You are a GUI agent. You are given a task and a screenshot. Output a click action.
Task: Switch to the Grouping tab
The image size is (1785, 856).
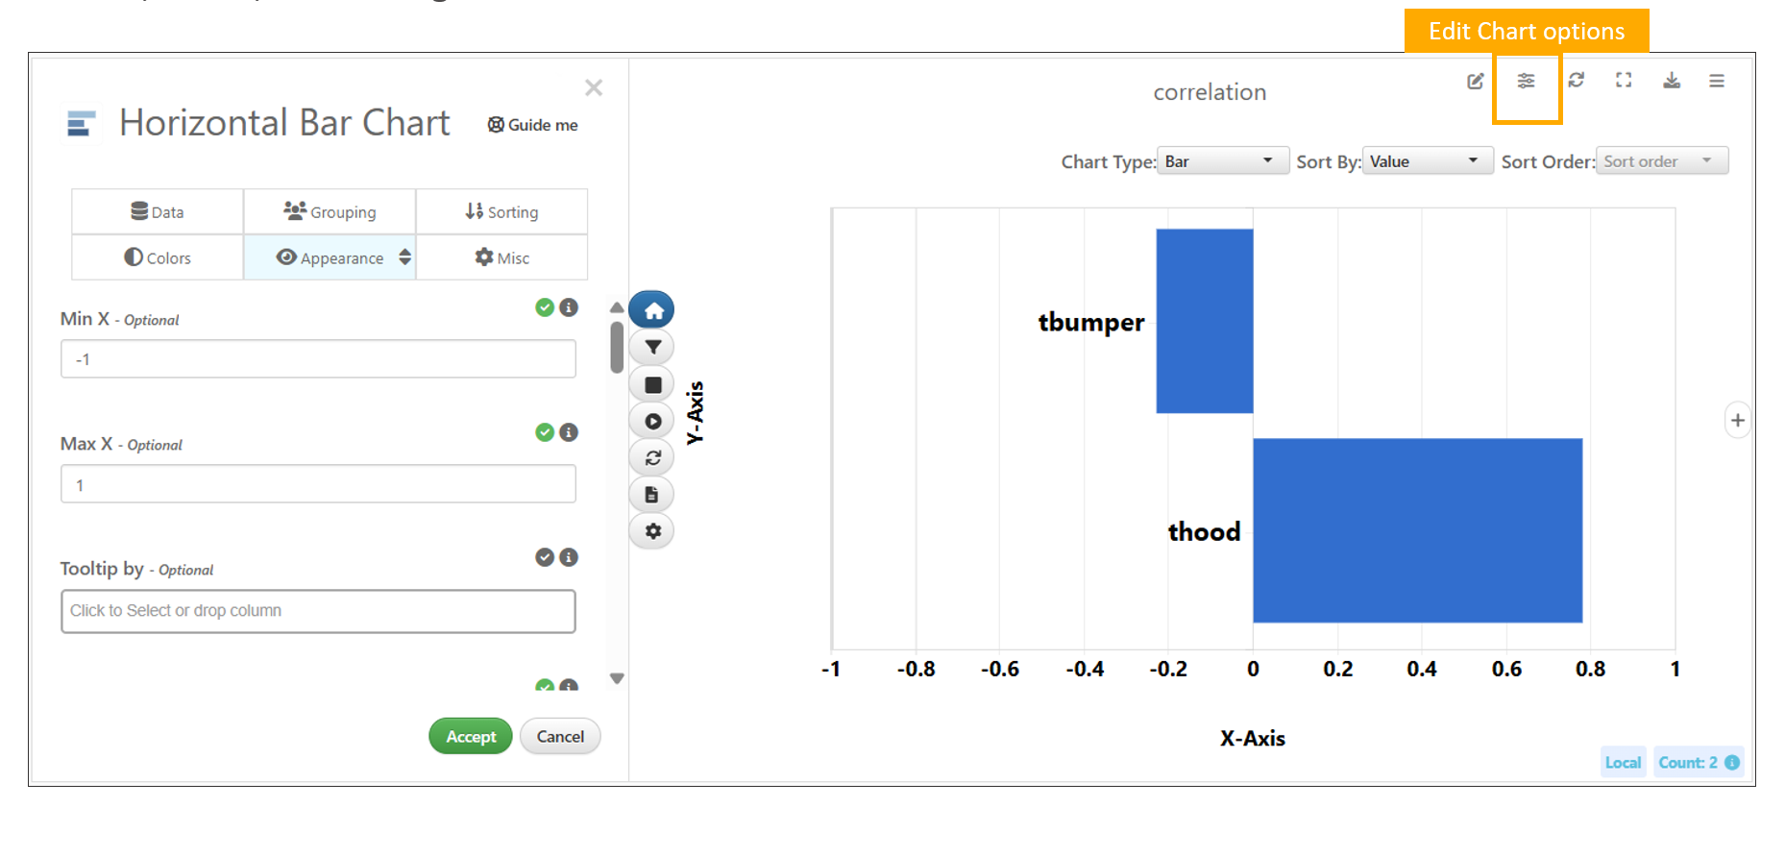[x=330, y=212]
